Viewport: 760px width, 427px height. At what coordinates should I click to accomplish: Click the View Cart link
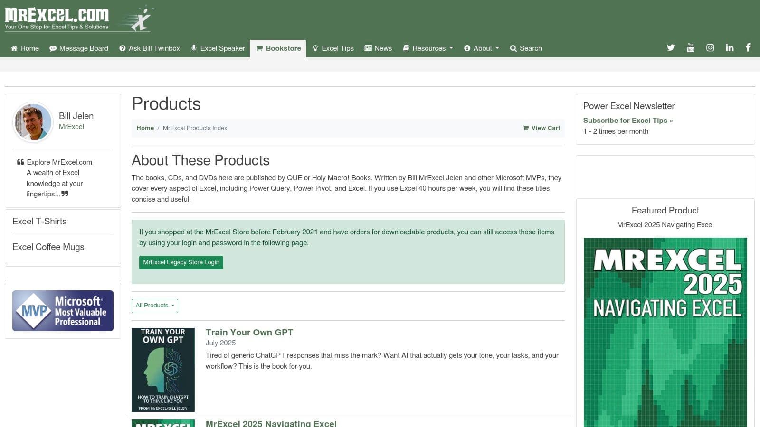[541, 128]
